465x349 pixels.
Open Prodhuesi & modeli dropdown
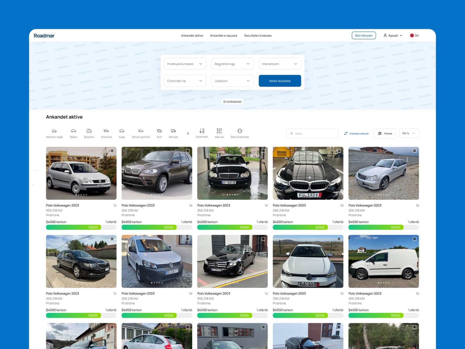[x=185, y=64]
